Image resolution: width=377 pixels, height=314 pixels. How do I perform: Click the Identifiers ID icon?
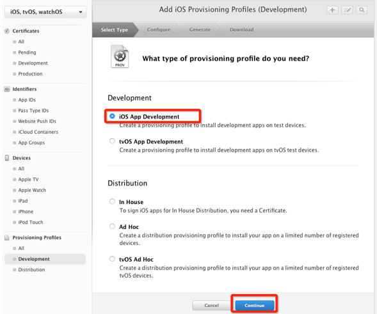tap(7, 89)
